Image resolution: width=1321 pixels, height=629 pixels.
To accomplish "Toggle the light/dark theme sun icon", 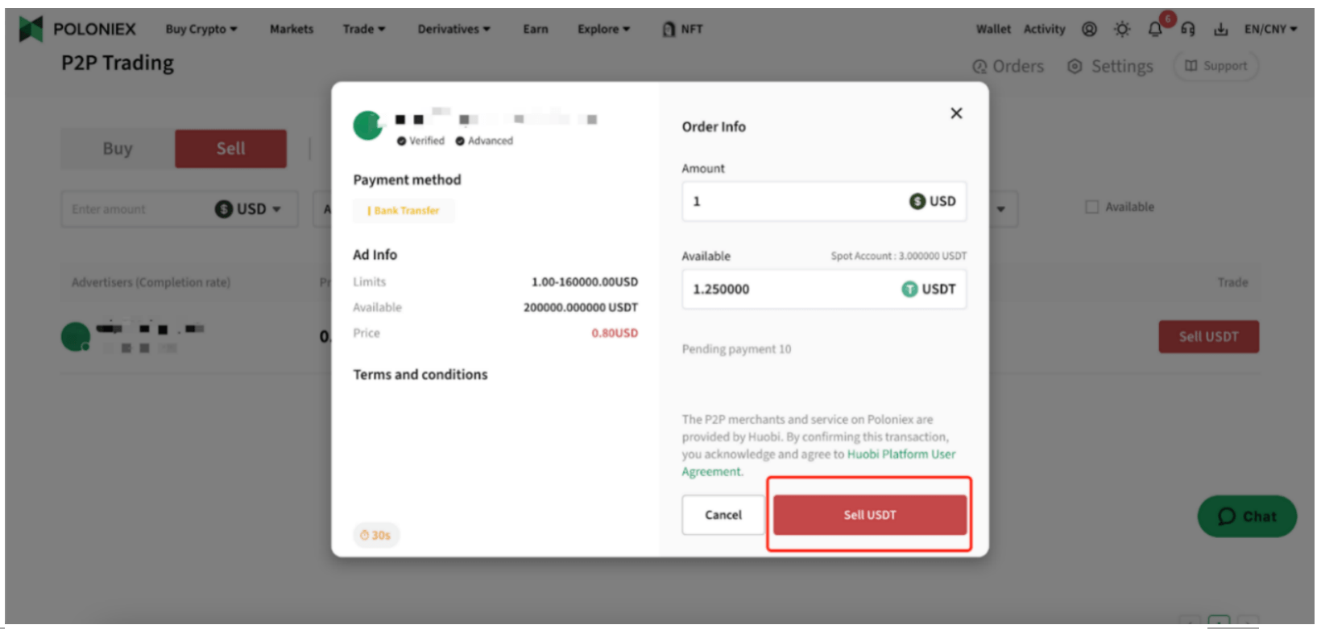I will pos(1122,29).
